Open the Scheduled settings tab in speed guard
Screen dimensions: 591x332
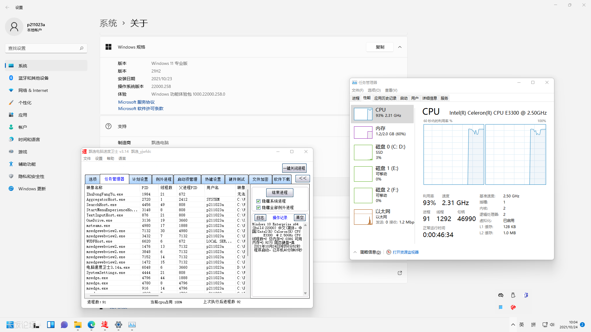[x=140, y=179]
